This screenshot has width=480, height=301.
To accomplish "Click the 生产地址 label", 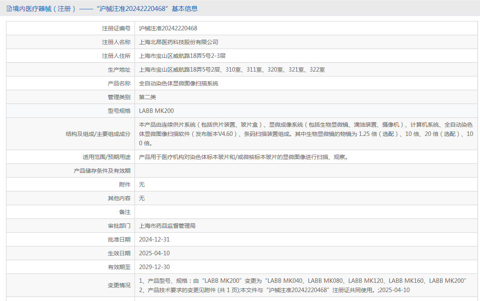I will coord(119,70).
